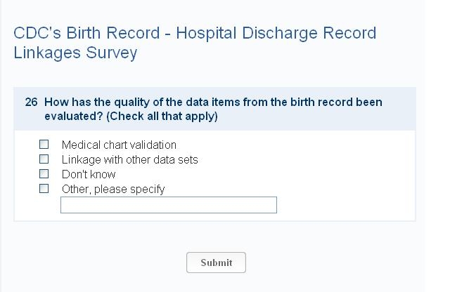Check the Medical chart validation checkbox
The height and width of the screenshot is (292, 450).
(44, 145)
